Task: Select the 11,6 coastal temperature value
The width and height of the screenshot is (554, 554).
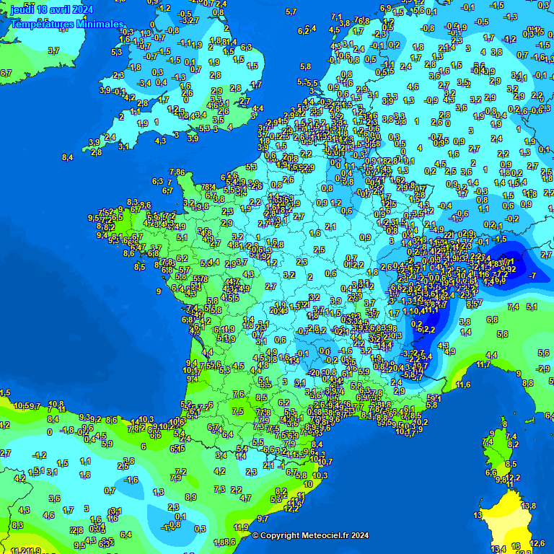Action: click(463, 384)
